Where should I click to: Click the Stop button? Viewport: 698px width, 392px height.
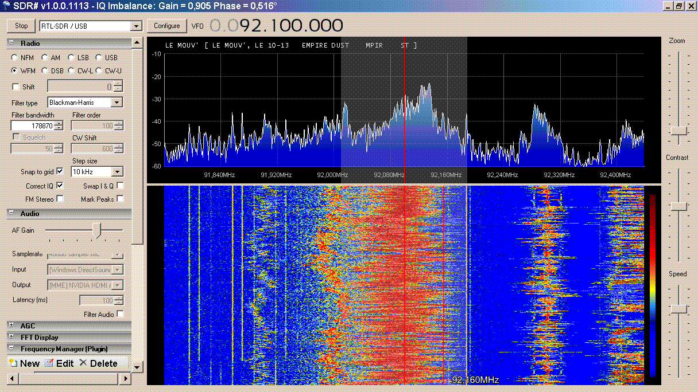[21, 26]
